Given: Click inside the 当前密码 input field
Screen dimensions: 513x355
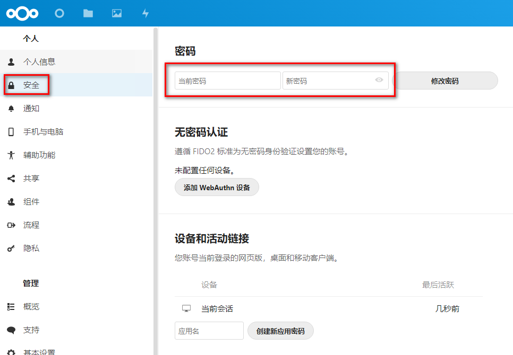Looking at the screenshot, I should pyautogui.click(x=227, y=80).
